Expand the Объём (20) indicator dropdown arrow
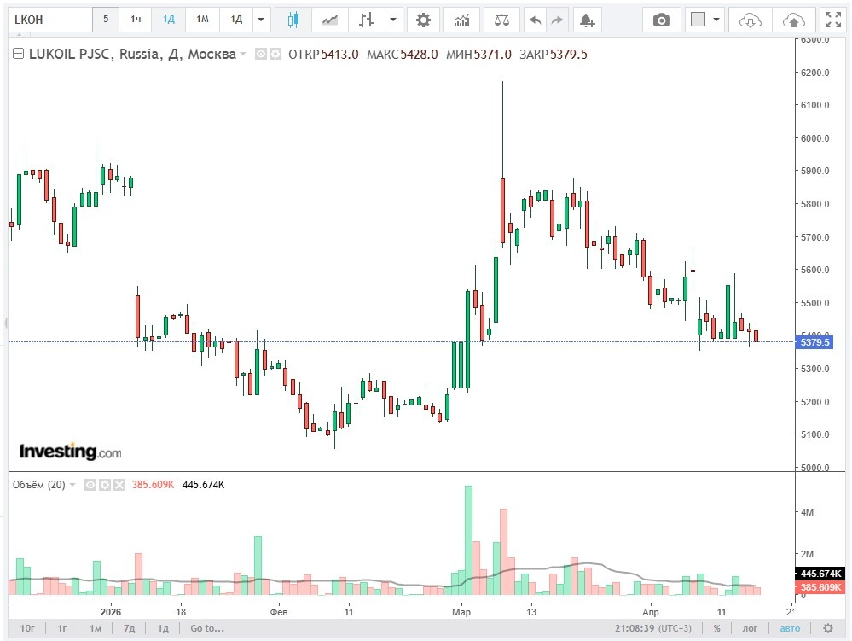The width and height of the screenshot is (852, 641). 72,485
